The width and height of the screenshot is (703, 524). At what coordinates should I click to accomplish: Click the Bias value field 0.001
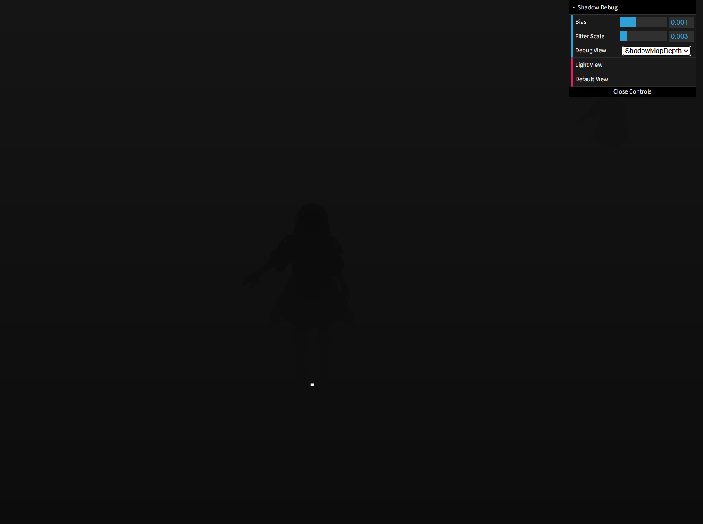681,22
